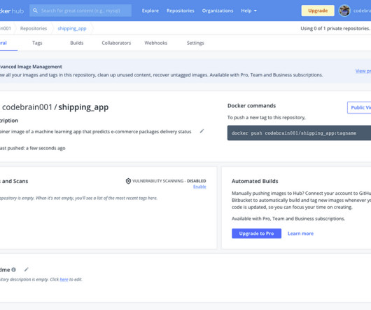Viewport: 371px width, 310px height.
Task: Click the 'Automated Builds' heading
Action: coord(255,181)
